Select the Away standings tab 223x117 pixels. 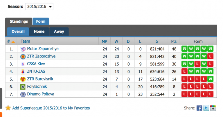(x=59, y=32)
